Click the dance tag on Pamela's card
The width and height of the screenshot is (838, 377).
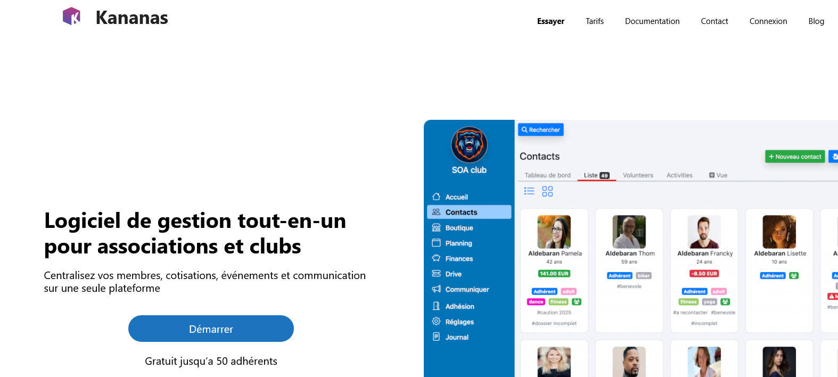536,302
